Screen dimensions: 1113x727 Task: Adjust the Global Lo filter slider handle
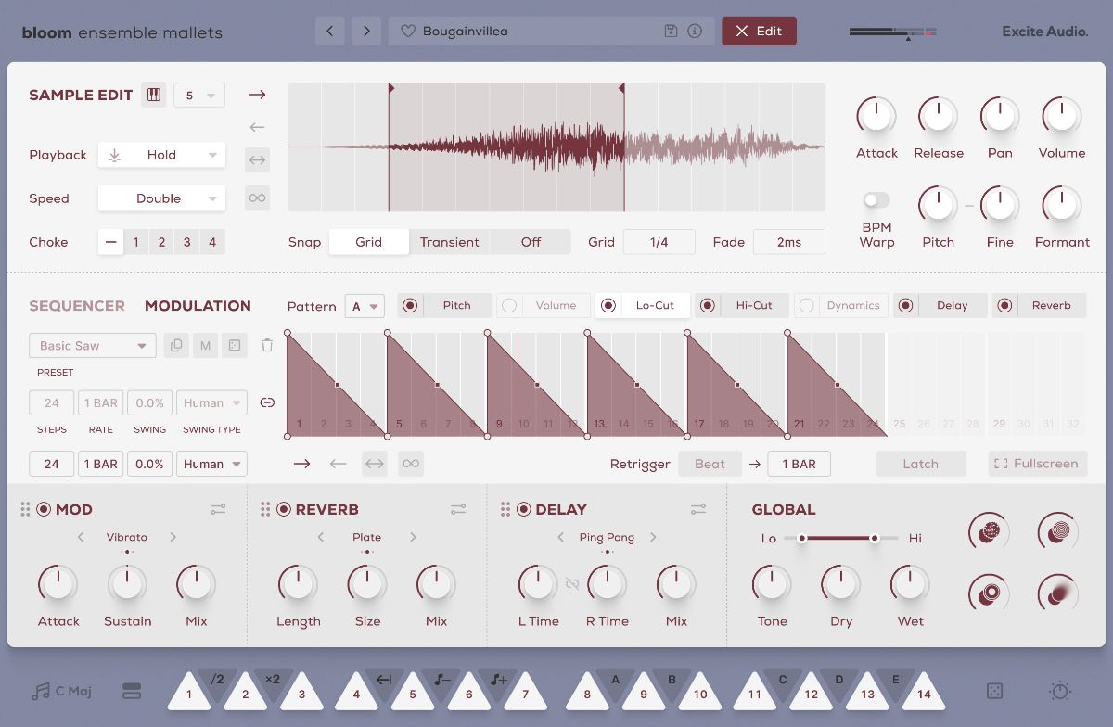801,538
